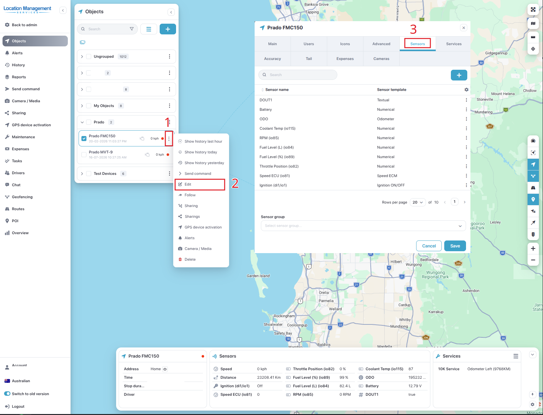Add a new object in Objects panel
The height and width of the screenshot is (415, 543).
(x=168, y=29)
